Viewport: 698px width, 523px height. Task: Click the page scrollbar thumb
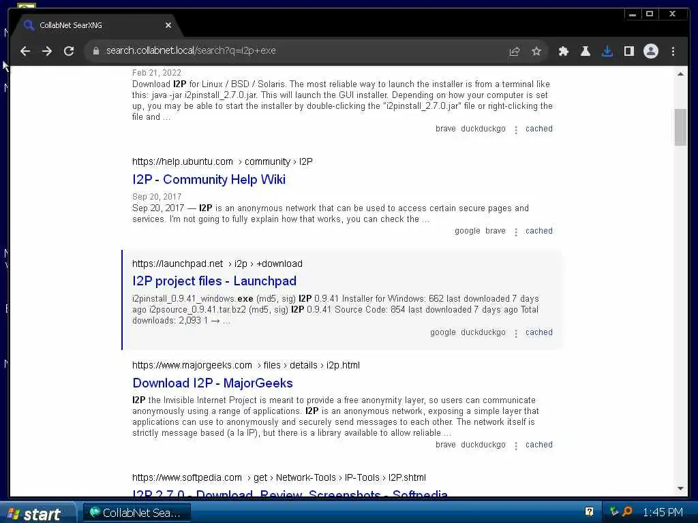[x=680, y=127]
